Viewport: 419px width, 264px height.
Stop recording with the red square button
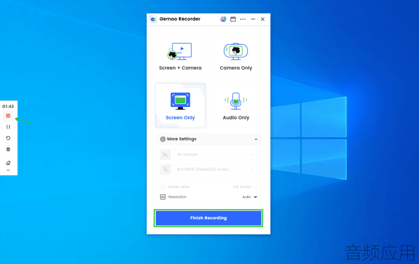[8, 116]
